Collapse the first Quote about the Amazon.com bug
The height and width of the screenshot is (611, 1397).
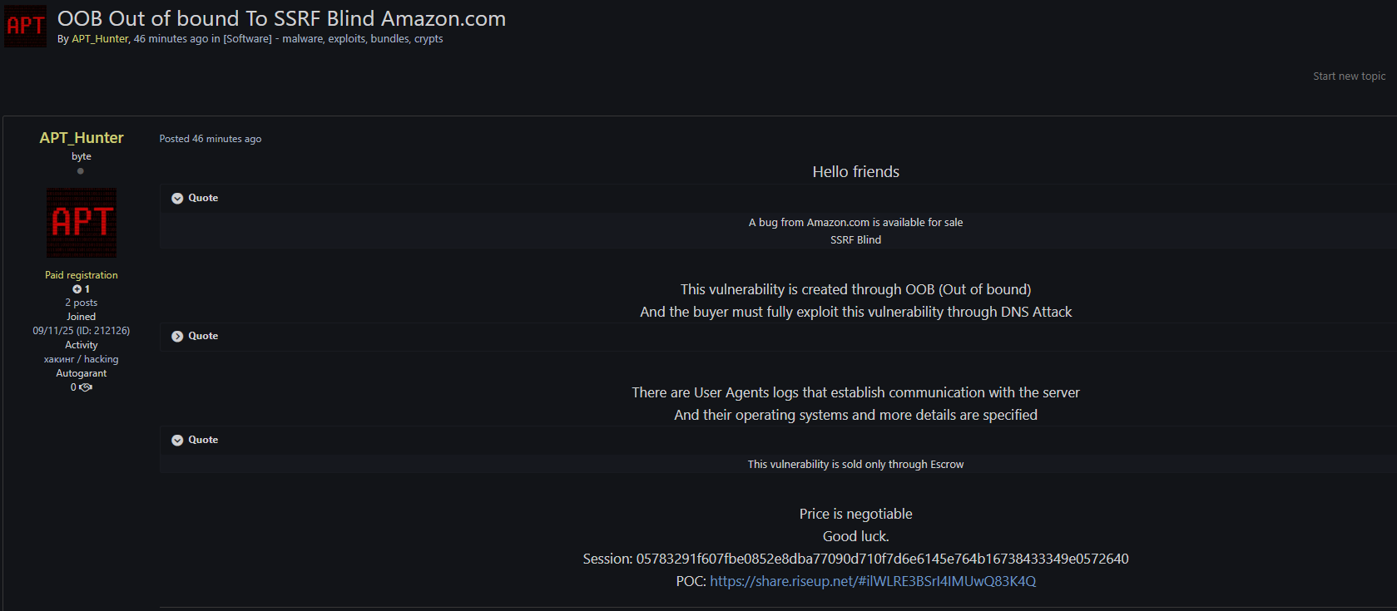point(177,198)
